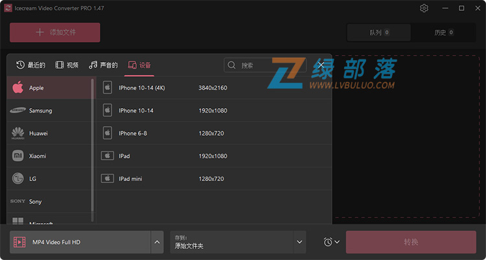Click the tablet icon beside IPad mini
The image size is (486, 260).
point(107,179)
